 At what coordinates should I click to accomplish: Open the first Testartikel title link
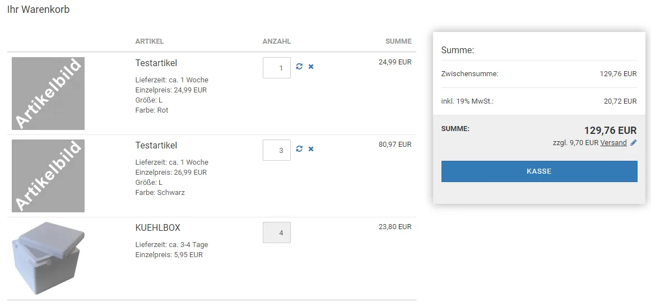click(x=156, y=63)
